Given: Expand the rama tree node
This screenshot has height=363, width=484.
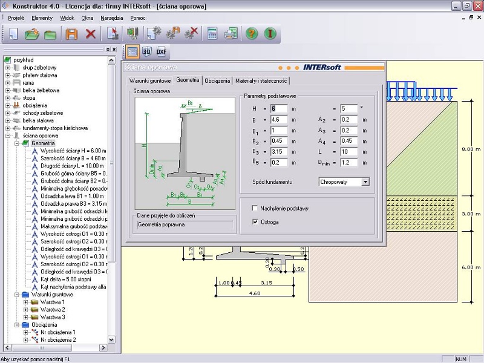Looking at the screenshot, I should pos(8,83).
